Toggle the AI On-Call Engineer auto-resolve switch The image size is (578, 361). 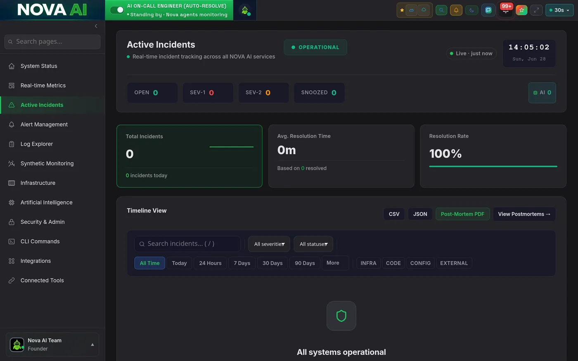117,10
